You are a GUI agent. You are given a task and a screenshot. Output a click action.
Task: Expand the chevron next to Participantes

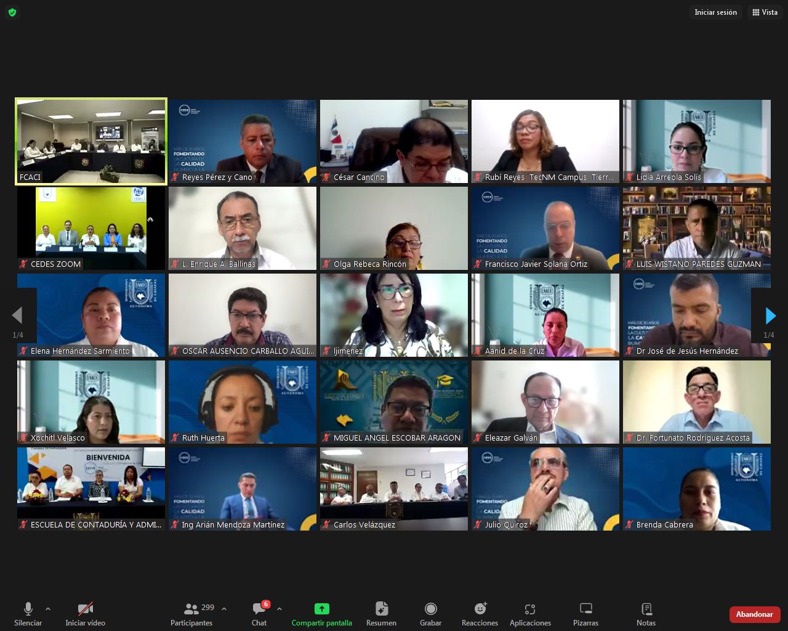pyautogui.click(x=224, y=609)
